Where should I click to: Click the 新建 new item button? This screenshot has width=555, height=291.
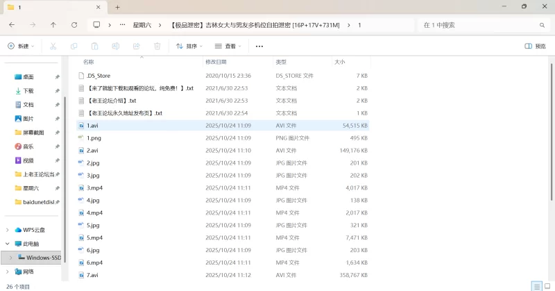pyautogui.click(x=21, y=46)
